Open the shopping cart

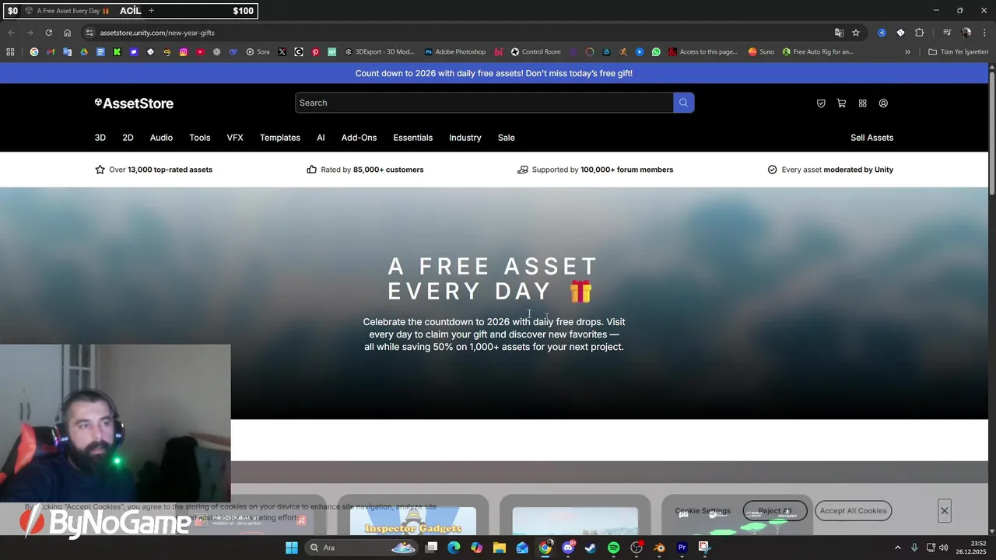[x=841, y=103]
